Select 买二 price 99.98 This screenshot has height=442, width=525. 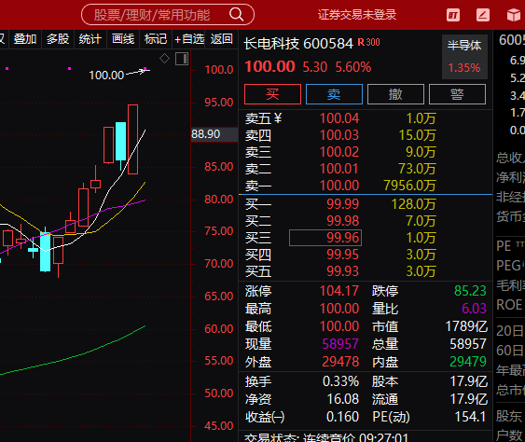tap(342, 221)
